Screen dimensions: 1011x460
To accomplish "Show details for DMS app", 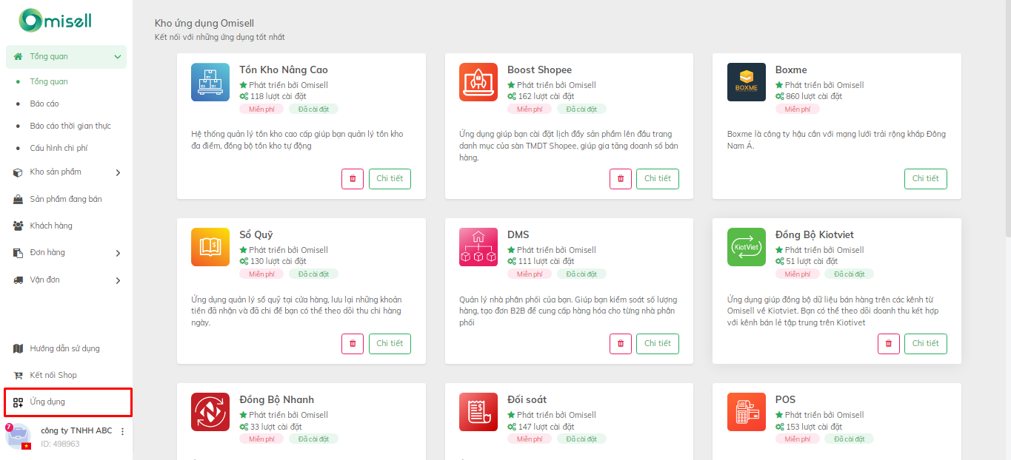I will tap(658, 344).
